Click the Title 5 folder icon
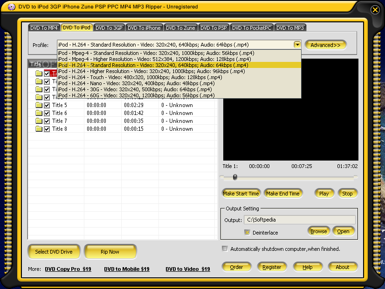The height and width of the screenshot is (289, 385). coord(39,105)
